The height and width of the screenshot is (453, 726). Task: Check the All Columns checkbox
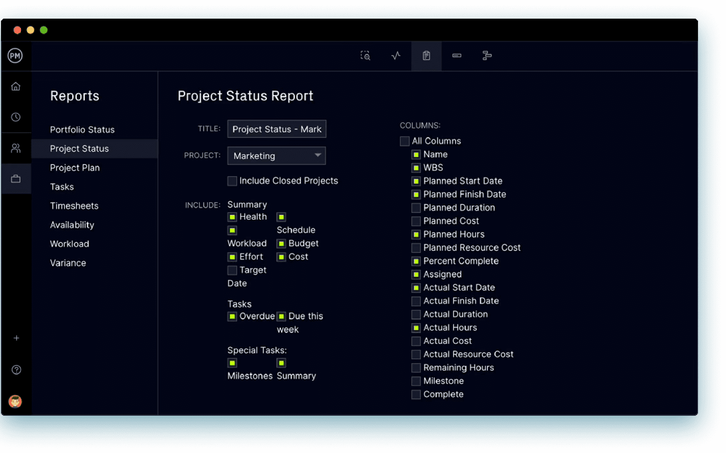pos(404,141)
